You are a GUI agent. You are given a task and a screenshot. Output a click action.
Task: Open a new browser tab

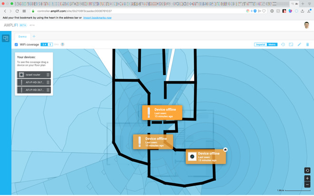coord(303,4)
